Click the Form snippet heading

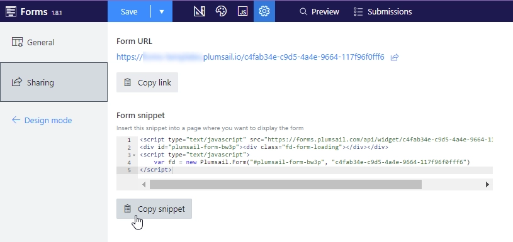click(141, 115)
